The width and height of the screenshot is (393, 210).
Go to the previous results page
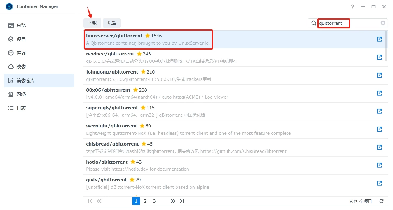click(99, 201)
